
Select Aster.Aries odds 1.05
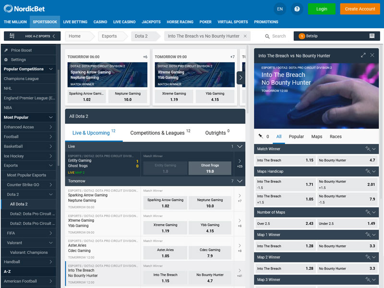[x=165, y=253]
